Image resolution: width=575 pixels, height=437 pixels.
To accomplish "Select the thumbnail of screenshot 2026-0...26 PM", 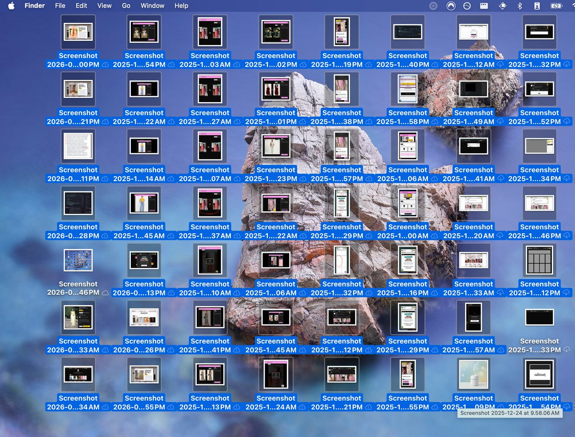I will tap(144, 317).
